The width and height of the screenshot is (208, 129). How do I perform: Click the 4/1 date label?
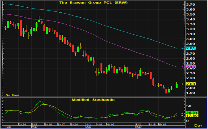pyautogui.click(x=89, y=125)
